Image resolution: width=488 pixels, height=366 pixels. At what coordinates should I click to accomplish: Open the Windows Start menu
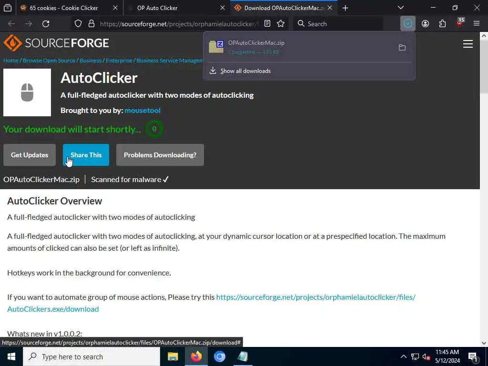pos(11,356)
